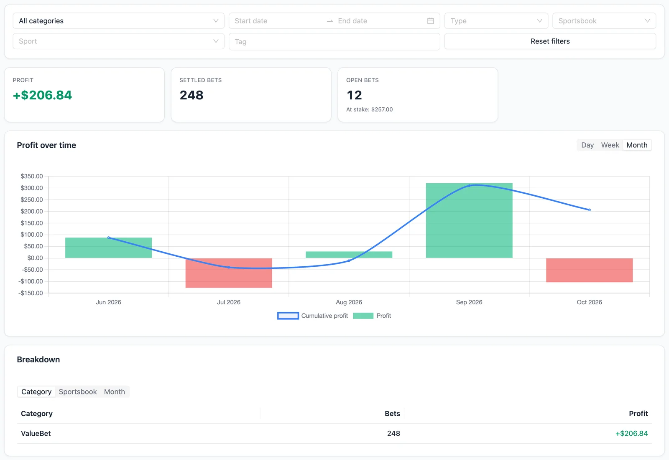Select the ValueBet row name

[x=36, y=434]
